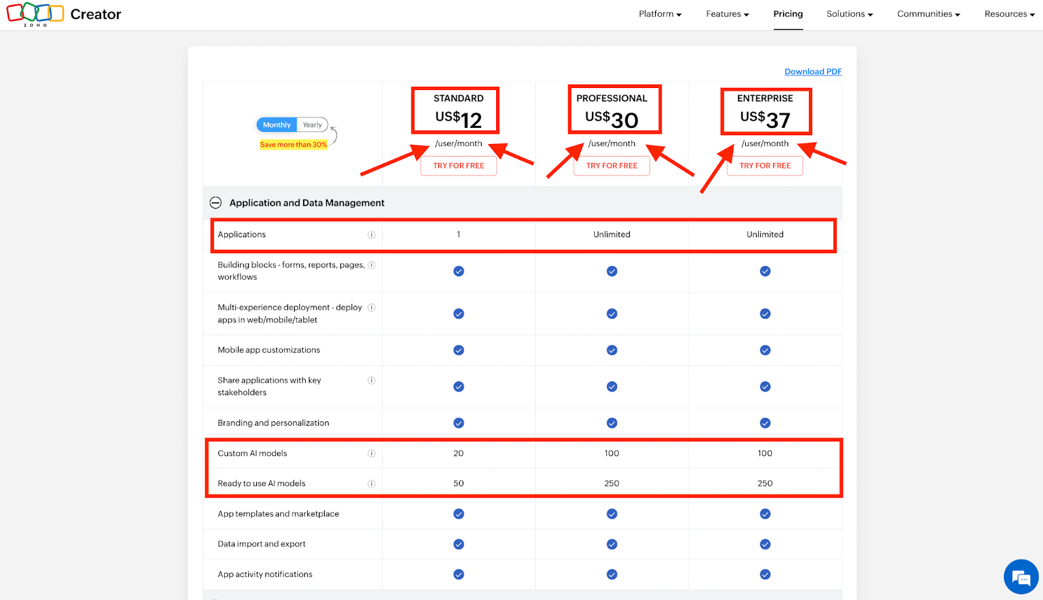
Task: Click Enterprise checkmark for Data import and export
Action: (765, 545)
